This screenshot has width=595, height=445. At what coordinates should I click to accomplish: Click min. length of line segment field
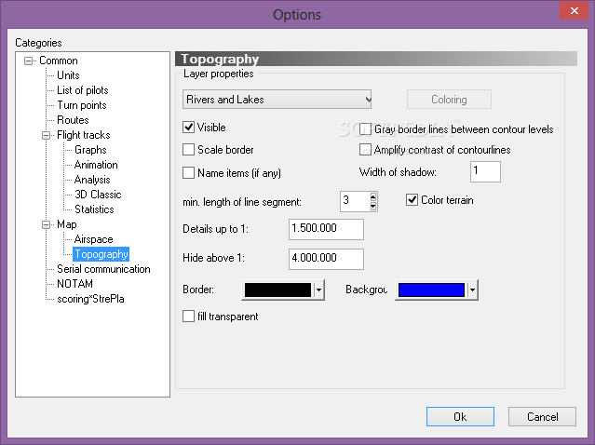pyautogui.click(x=355, y=201)
